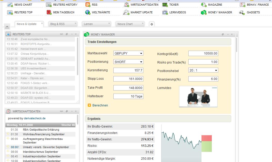Click the RSS feed icon

coord(88,5)
